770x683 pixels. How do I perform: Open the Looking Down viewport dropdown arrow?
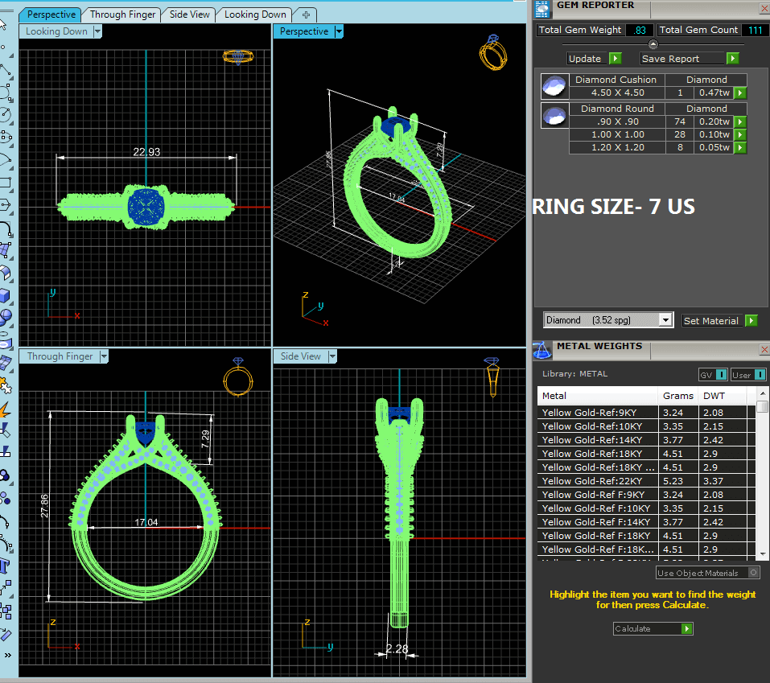tap(97, 31)
